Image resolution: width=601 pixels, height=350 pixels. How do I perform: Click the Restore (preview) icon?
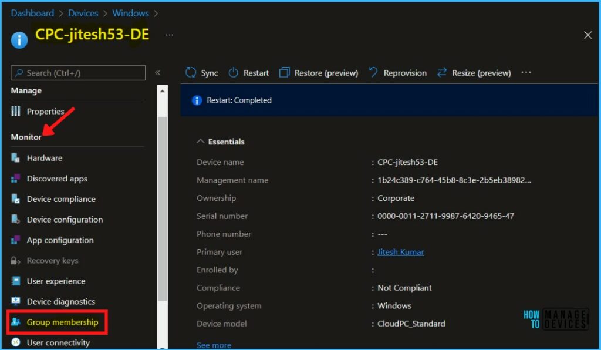click(285, 72)
